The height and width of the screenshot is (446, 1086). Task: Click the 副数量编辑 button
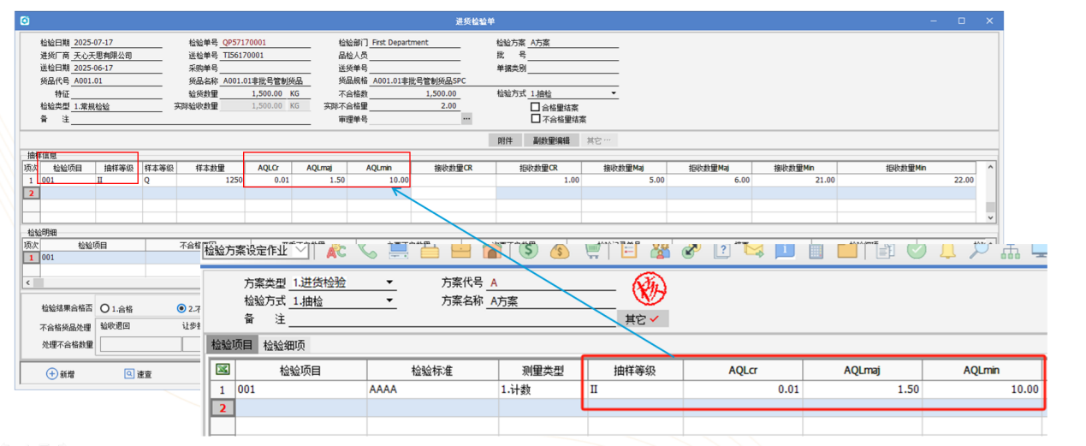click(x=550, y=140)
